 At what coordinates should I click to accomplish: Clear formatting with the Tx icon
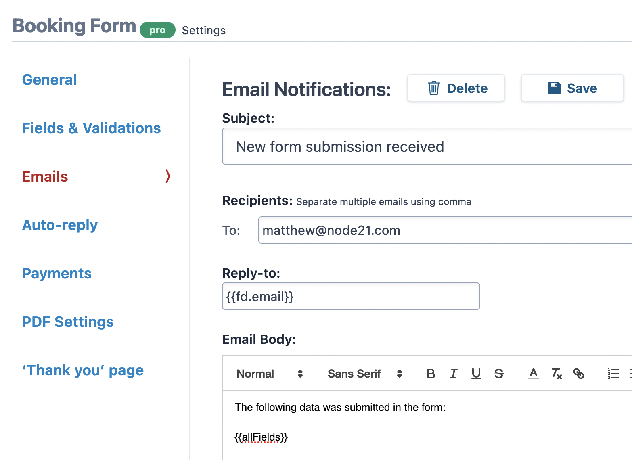coord(556,374)
